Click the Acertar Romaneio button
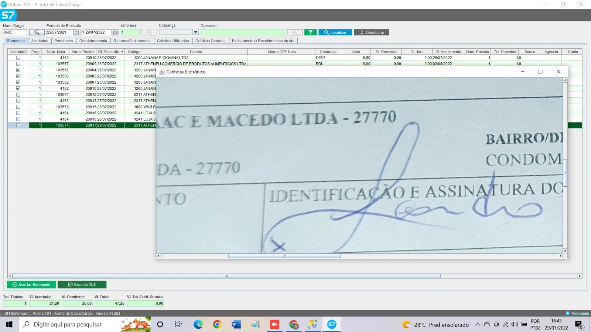 tap(31, 284)
